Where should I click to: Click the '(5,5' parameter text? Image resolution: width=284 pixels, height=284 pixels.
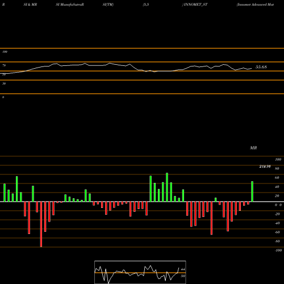pyautogui.click(x=146, y=5)
